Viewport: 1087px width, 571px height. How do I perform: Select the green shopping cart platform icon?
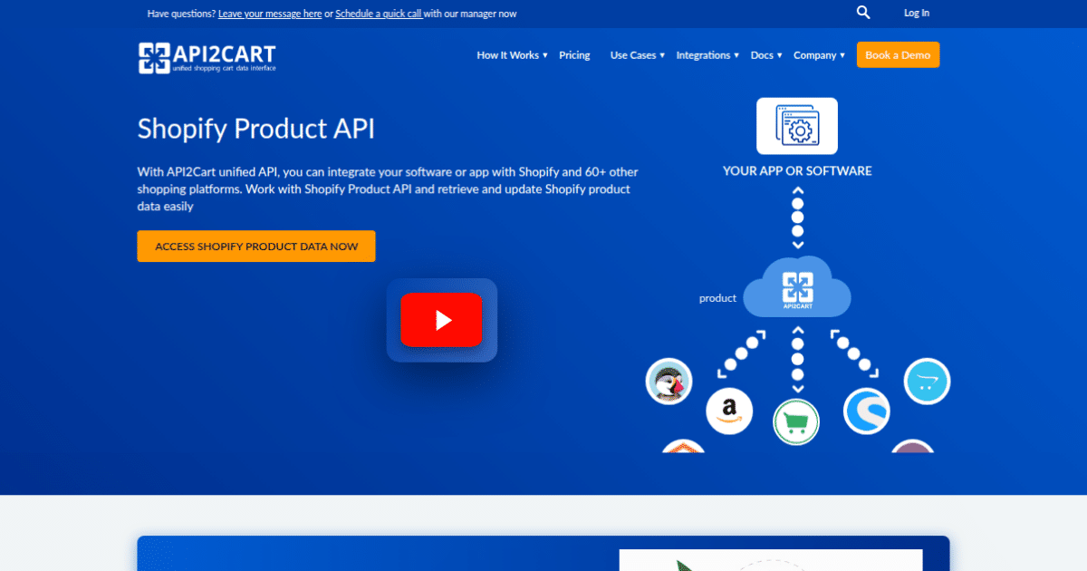795,421
